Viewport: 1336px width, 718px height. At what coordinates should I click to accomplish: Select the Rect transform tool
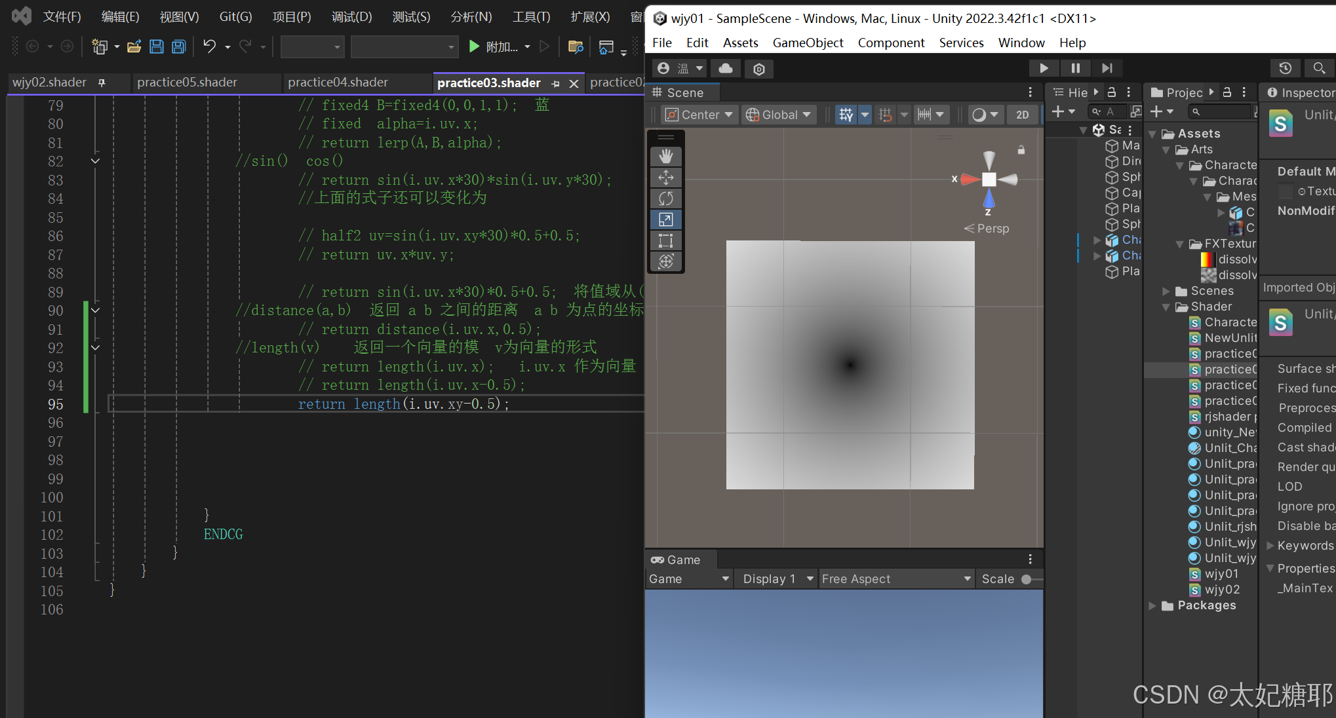tap(665, 240)
